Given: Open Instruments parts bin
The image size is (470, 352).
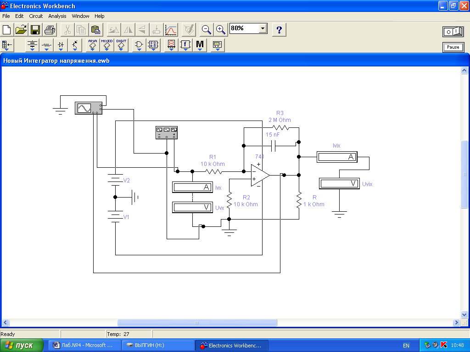Looking at the screenshot, I should pyautogui.click(x=217, y=45).
